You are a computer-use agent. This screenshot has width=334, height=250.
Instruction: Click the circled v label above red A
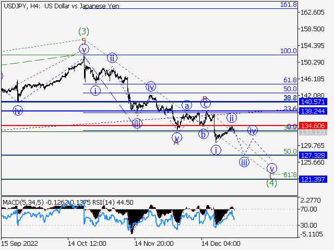point(177,137)
